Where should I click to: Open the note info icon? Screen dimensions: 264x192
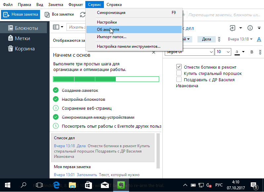coord(250,28)
